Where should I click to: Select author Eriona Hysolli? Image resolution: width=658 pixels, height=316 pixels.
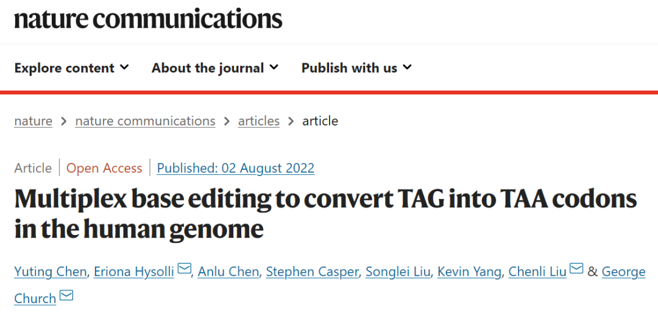(x=135, y=272)
